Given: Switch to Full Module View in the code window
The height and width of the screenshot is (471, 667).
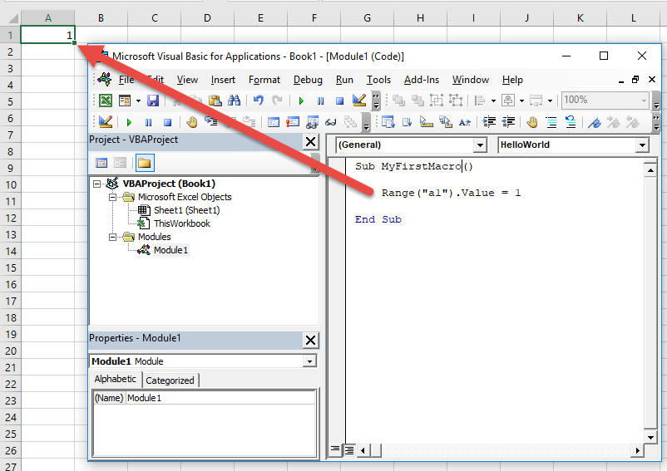Looking at the screenshot, I should click(348, 449).
